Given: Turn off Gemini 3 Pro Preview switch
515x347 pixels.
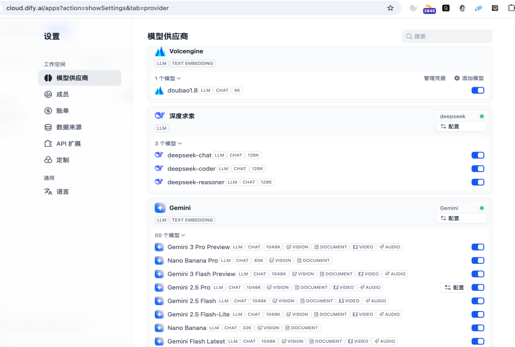Looking at the screenshot, I should (x=477, y=247).
